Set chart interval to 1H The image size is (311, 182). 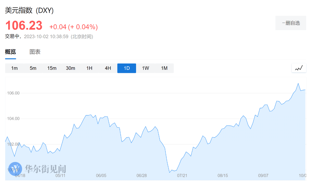[x=89, y=68]
